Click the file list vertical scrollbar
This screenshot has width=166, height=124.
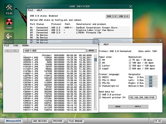click(95, 82)
